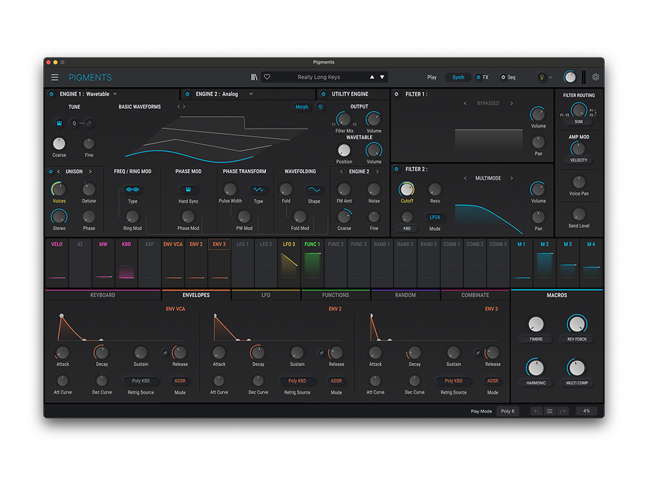Adjust the master volume knob
Image resolution: width=648 pixels, height=483 pixels.
(x=570, y=77)
